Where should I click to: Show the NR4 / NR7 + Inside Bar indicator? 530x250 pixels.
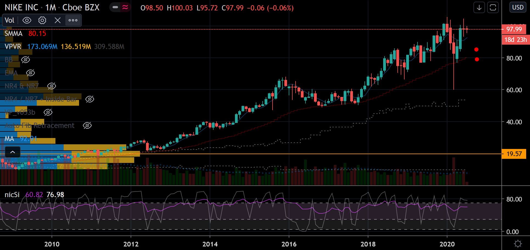pos(90,99)
